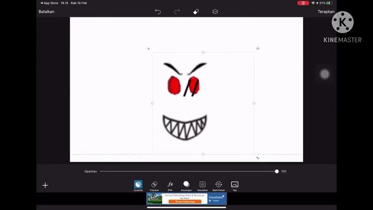Image resolution: width=373 pixels, height=210 pixels.
Task: Open the Efek fx tool
Action: pyautogui.click(x=170, y=185)
